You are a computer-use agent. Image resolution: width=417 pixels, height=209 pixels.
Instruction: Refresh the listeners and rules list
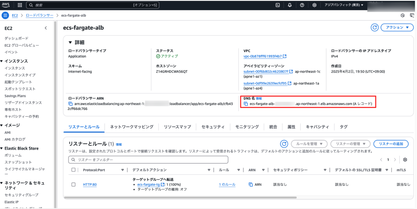(x=284, y=144)
